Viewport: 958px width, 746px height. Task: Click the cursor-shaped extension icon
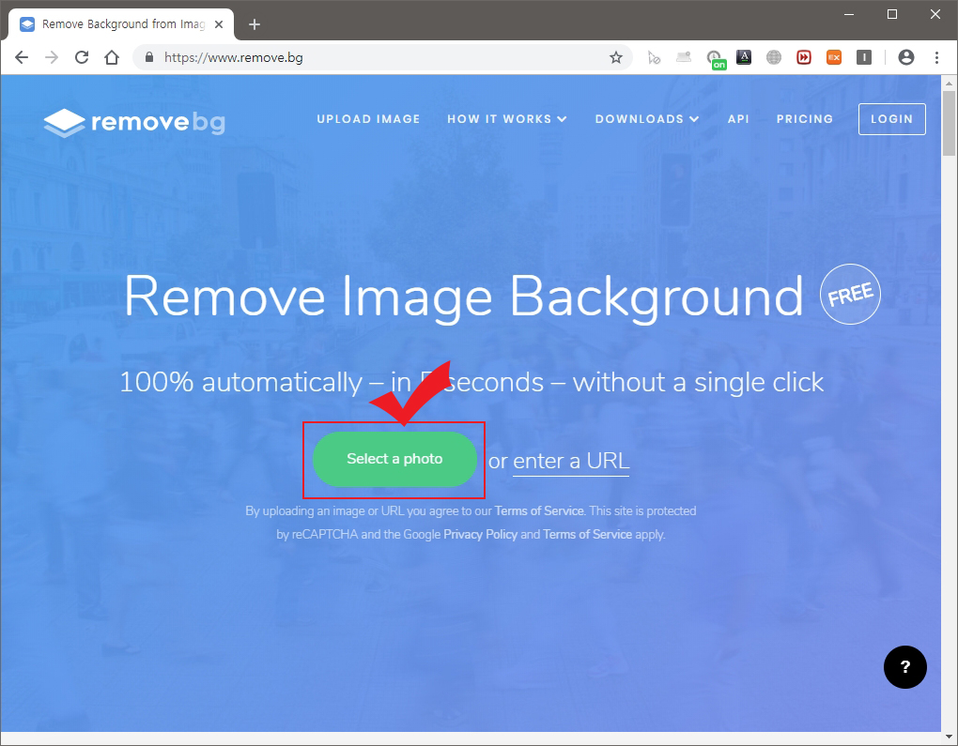tap(654, 57)
